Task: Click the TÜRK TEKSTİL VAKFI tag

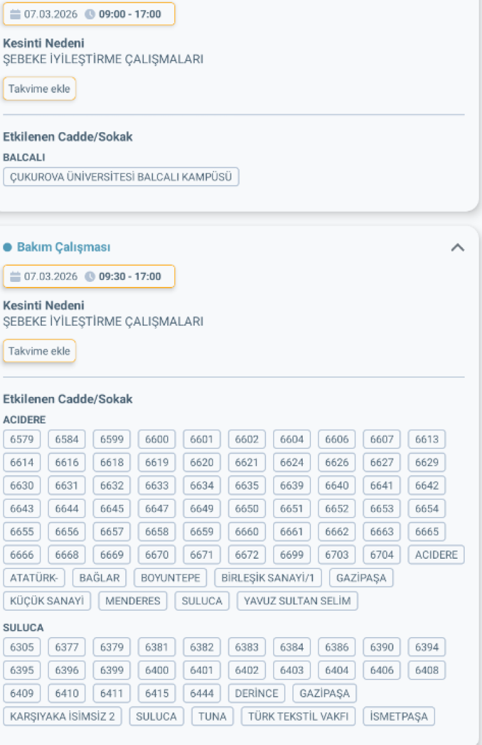Action: (x=298, y=716)
